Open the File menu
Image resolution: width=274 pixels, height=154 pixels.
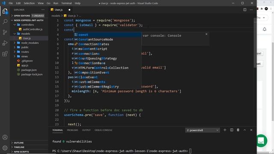pyautogui.click(x=11, y=3)
